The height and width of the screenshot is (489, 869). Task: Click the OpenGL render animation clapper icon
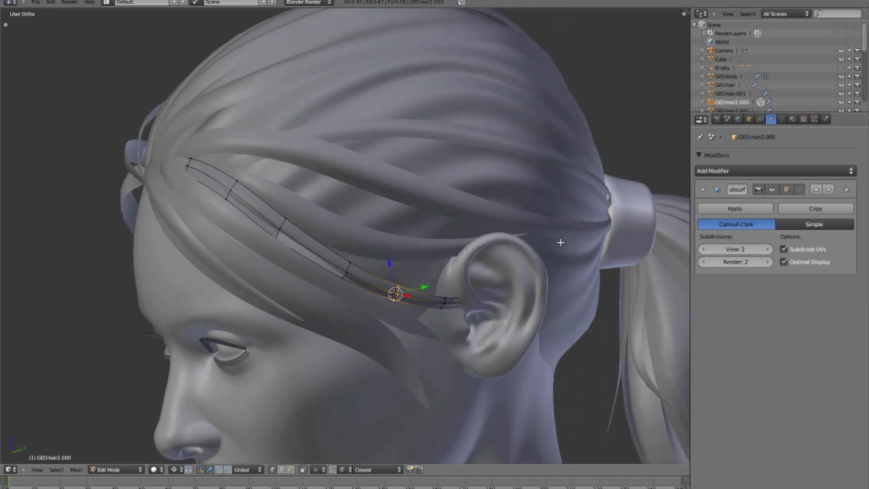[x=418, y=469]
